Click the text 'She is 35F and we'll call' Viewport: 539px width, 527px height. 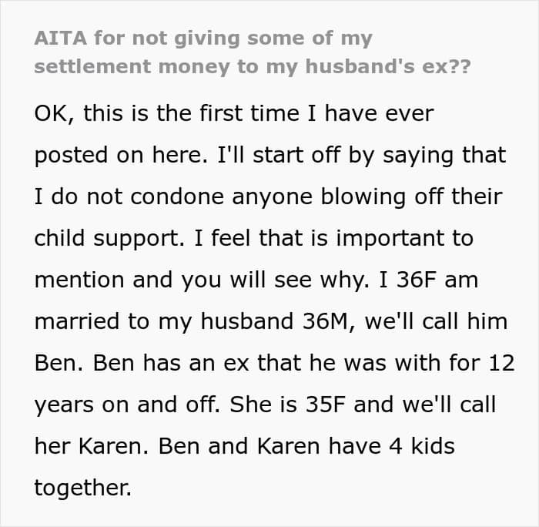coord(363,404)
